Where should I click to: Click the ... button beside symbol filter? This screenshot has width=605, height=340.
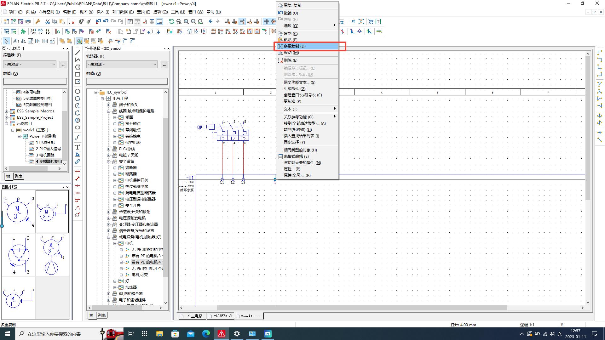pos(164,64)
